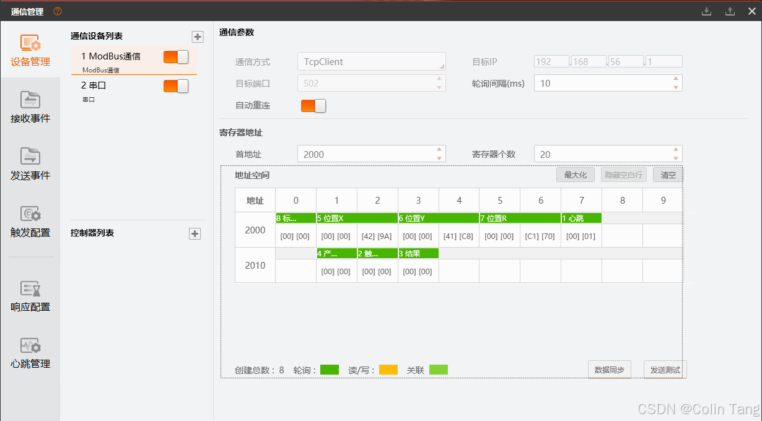Viewport: 762px width, 421px height.
Task: Toggle the 自动重连 auto reconnect switch
Action: coord(313,106)
